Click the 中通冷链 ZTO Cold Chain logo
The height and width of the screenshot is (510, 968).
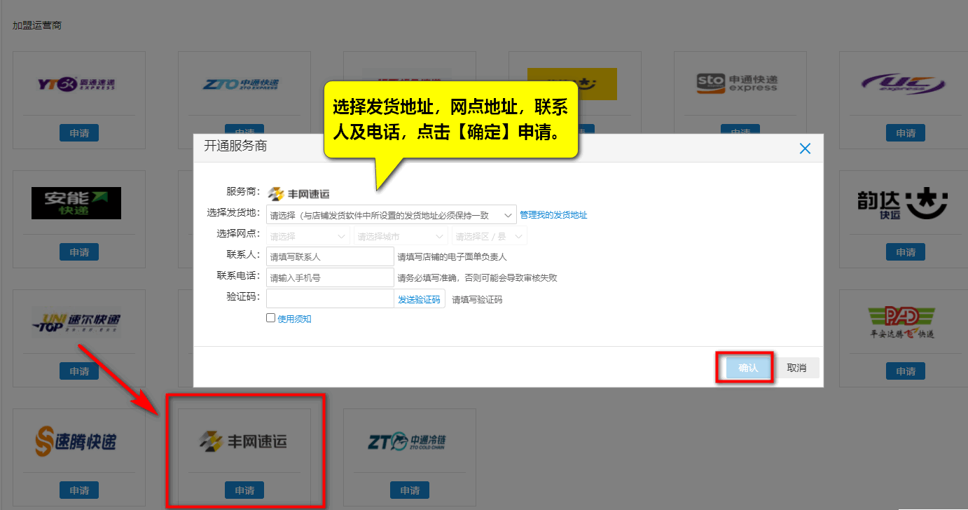(x=407, y=442)
